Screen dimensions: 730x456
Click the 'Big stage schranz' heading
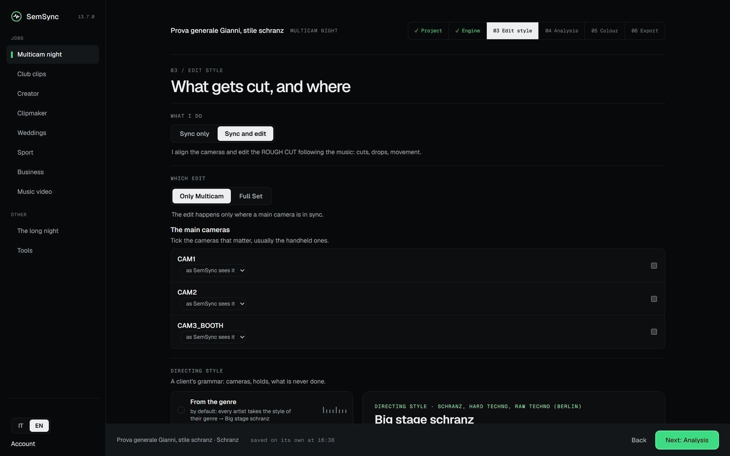pyautogui.click(x=424, y=419)
